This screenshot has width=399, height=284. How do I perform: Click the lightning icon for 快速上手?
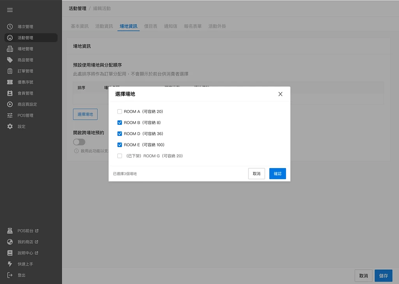click(10, 264)
